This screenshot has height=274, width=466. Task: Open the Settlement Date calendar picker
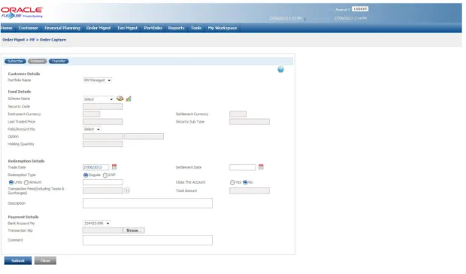click(x=261, y=167)
